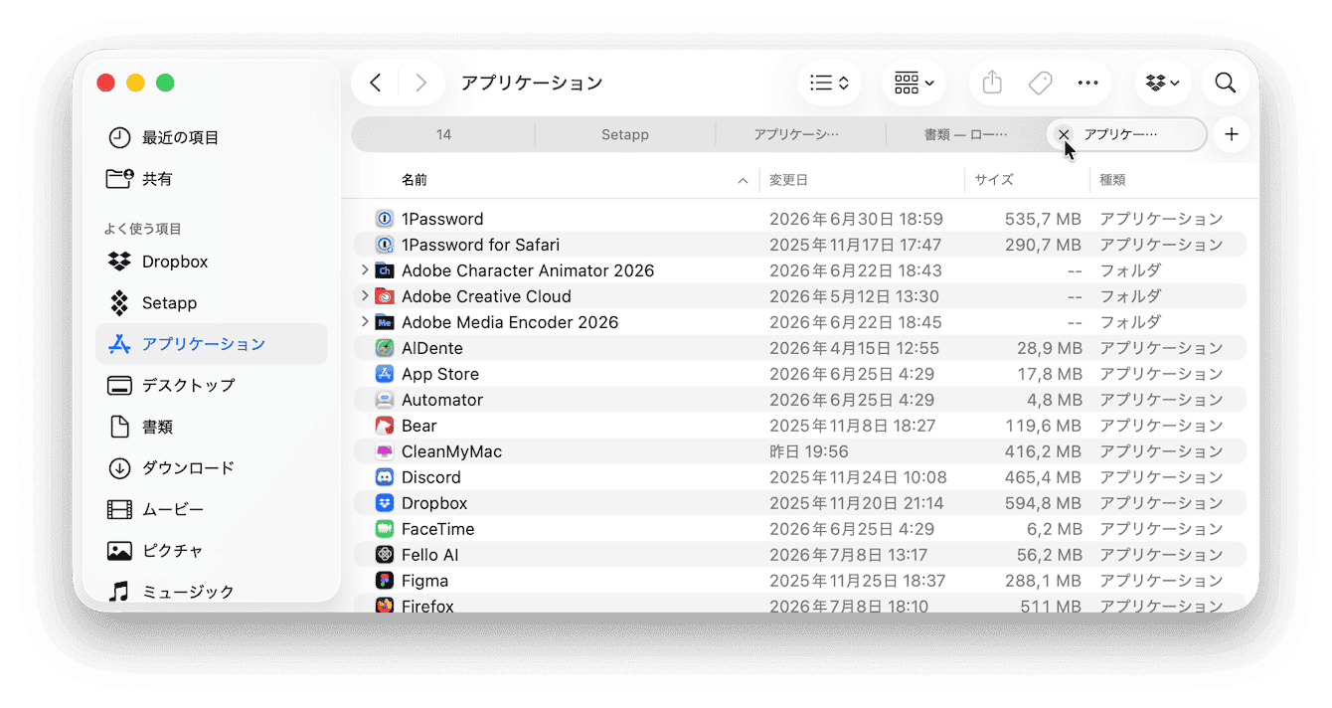Select the Fello AI app icon
This screenshot has height=708, width=1332.
(385, 555)
